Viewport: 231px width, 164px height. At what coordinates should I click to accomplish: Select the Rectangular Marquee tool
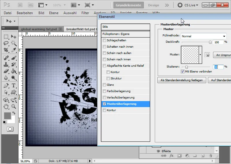coord(6,37)
